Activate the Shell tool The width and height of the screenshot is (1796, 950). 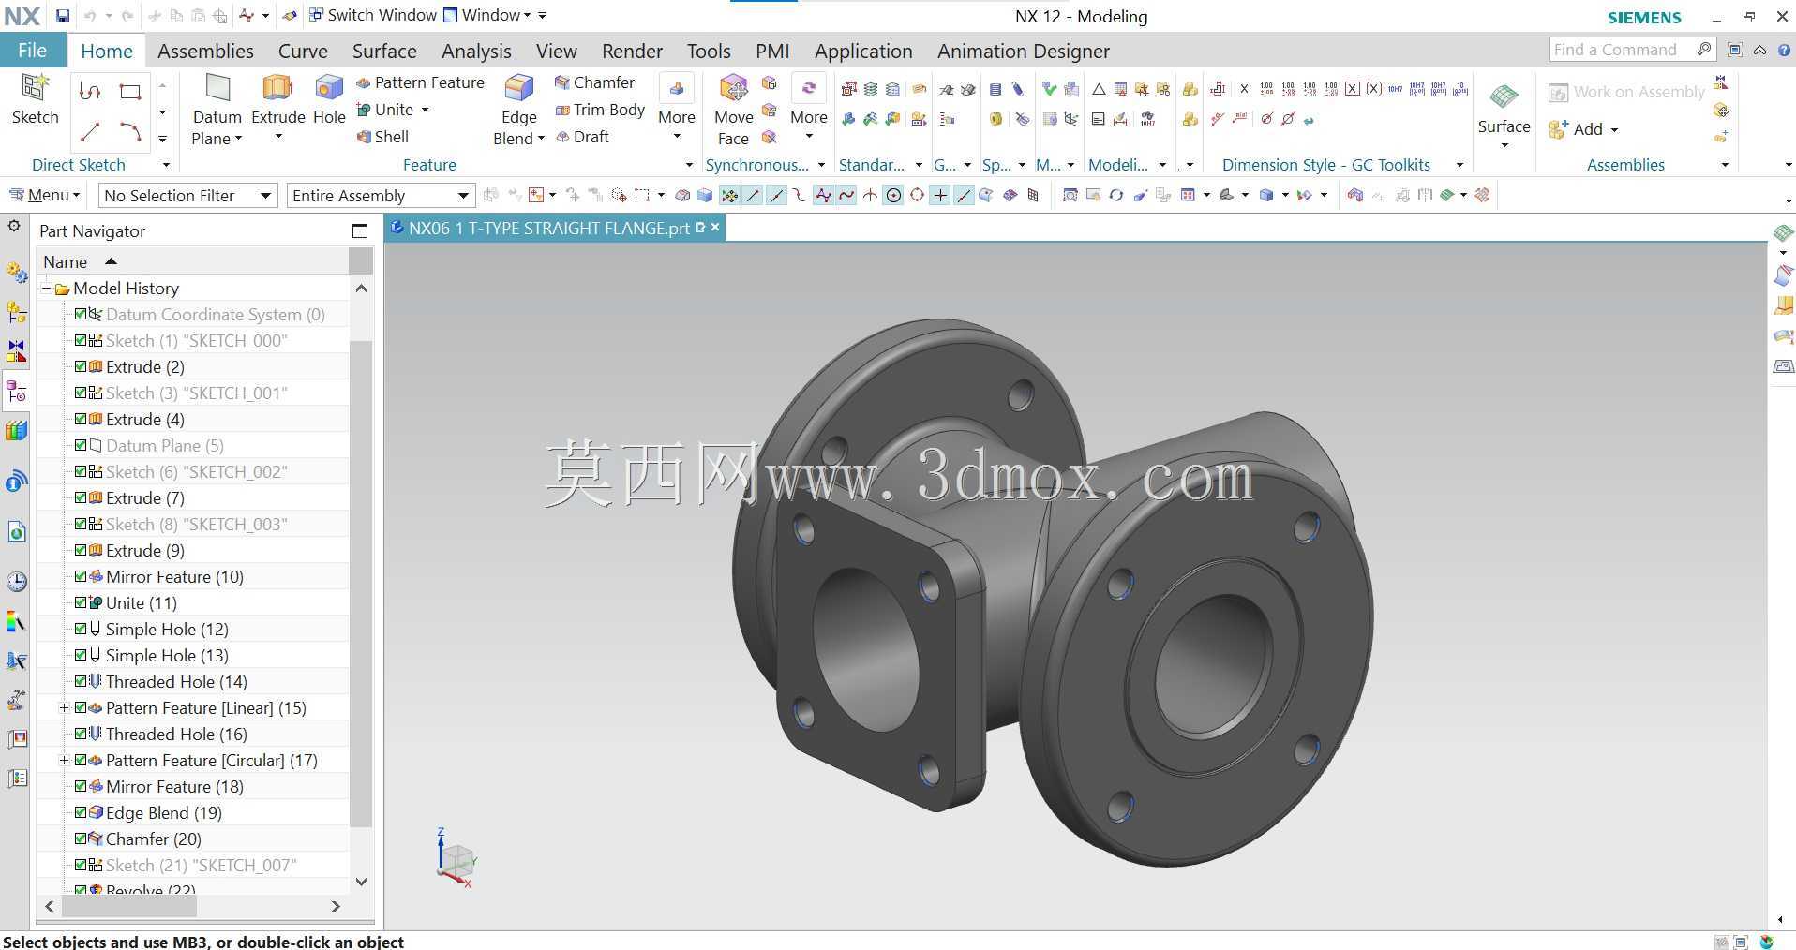[x=382, y=137]
